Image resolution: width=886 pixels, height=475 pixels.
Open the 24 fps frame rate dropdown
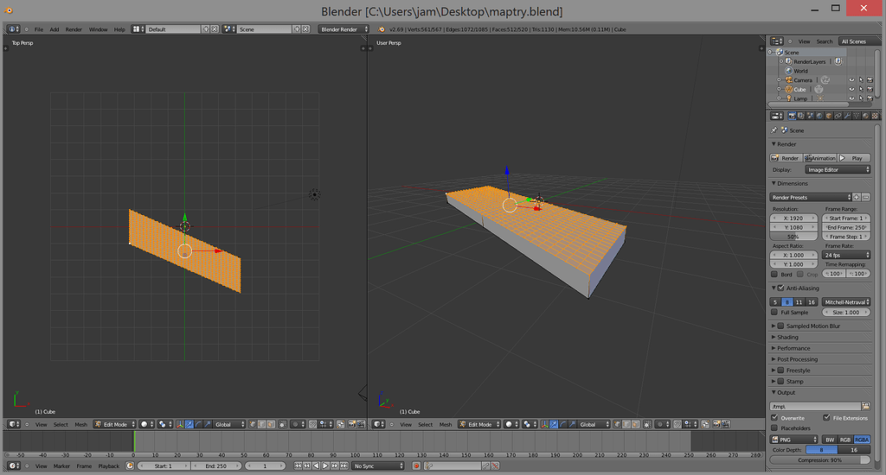pyautogui.click(x=846, y=255)
